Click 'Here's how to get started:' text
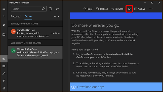 click(x=85, y=50)
